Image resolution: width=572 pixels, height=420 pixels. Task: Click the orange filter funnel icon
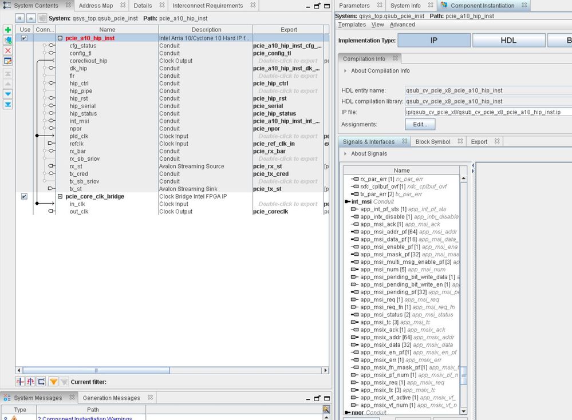tap(54, 381)
